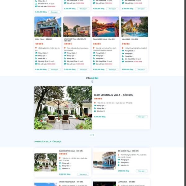The width and height of the screenshot is (186, 186).
Task: Click 'Xem ngay' button in Blue Mountain Villa list card
Action: click(83, 174)
